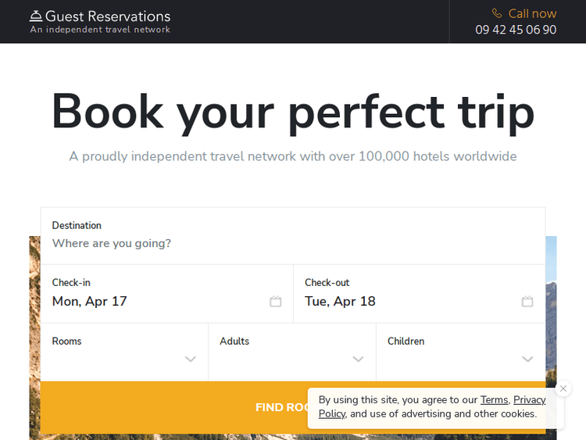The width and height of the screenshot is (586, 440).
Task: Expand the Adults dropdown
Action: [358, 359]
